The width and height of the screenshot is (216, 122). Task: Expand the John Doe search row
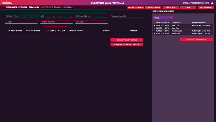coord(154,25)
